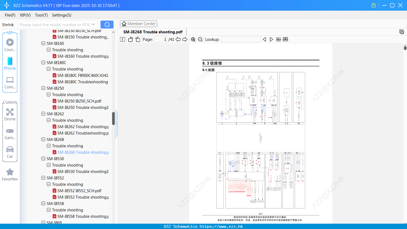The image size is (407, 229).
Task: Collapse the SM-I8262 tree node
Action: (43, 114)
